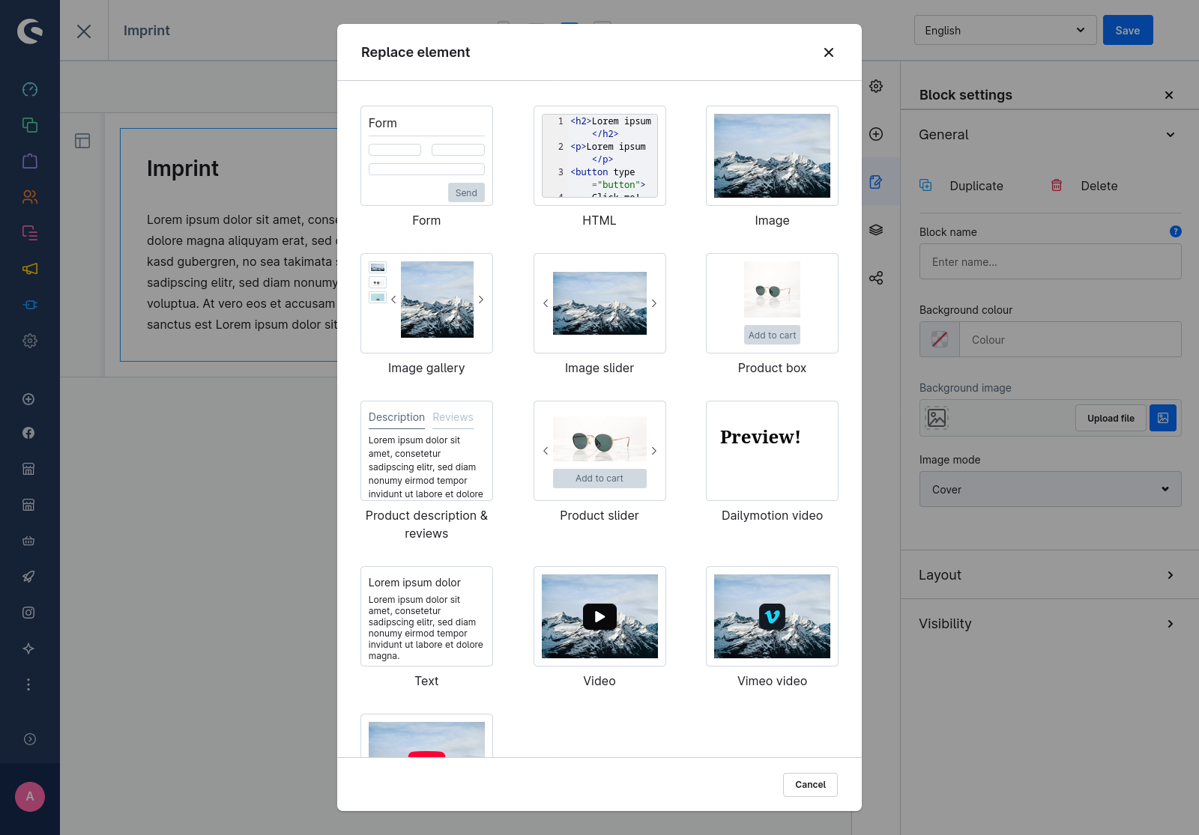Close the Replace element dialog

click(x=829, y=52)
